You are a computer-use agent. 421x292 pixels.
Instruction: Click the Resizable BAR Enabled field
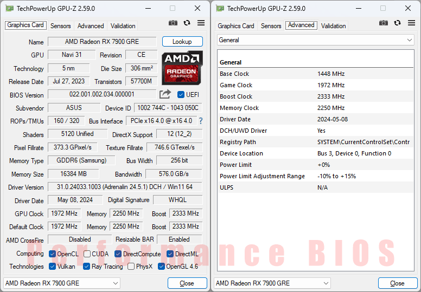[x=180, y=239]
